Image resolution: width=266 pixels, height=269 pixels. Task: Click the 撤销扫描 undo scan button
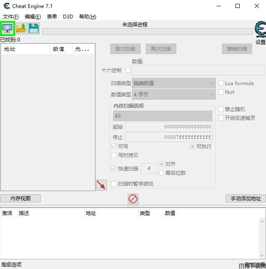[237, 49]
